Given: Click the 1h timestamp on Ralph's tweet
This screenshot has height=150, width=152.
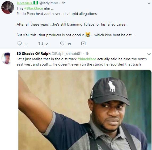Looking at the screenshot, I should coord(87,54).
